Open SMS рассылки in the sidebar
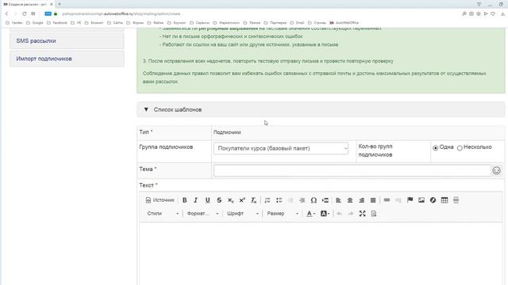 point(67,41)
